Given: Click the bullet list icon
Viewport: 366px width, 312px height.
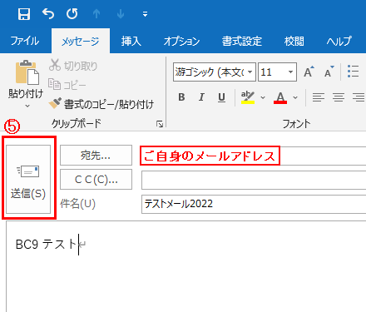Looking at the screenshot, I should pos(354,72).
